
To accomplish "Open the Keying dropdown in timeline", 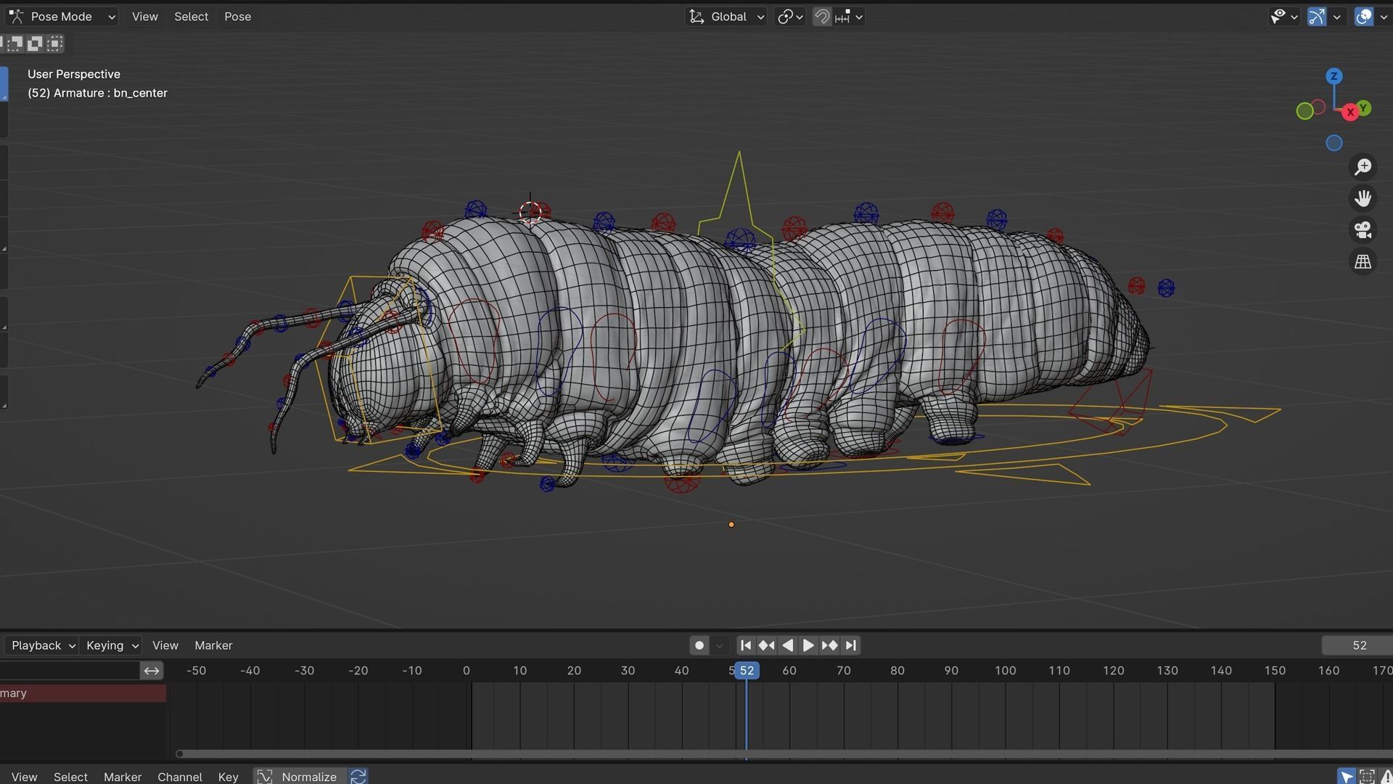I will pyautogui.click(x=112, y=645).
